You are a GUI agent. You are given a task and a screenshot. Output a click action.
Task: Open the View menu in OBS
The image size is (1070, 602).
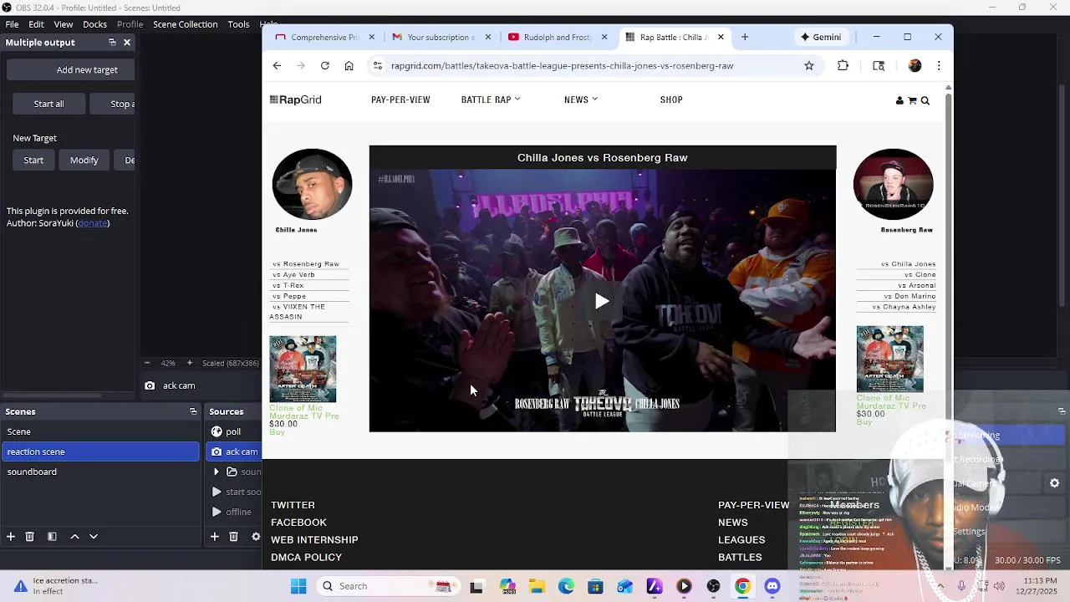64,24
